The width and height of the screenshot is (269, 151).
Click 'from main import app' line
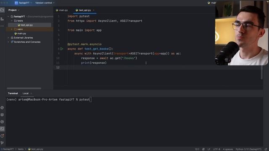point(84,30)
